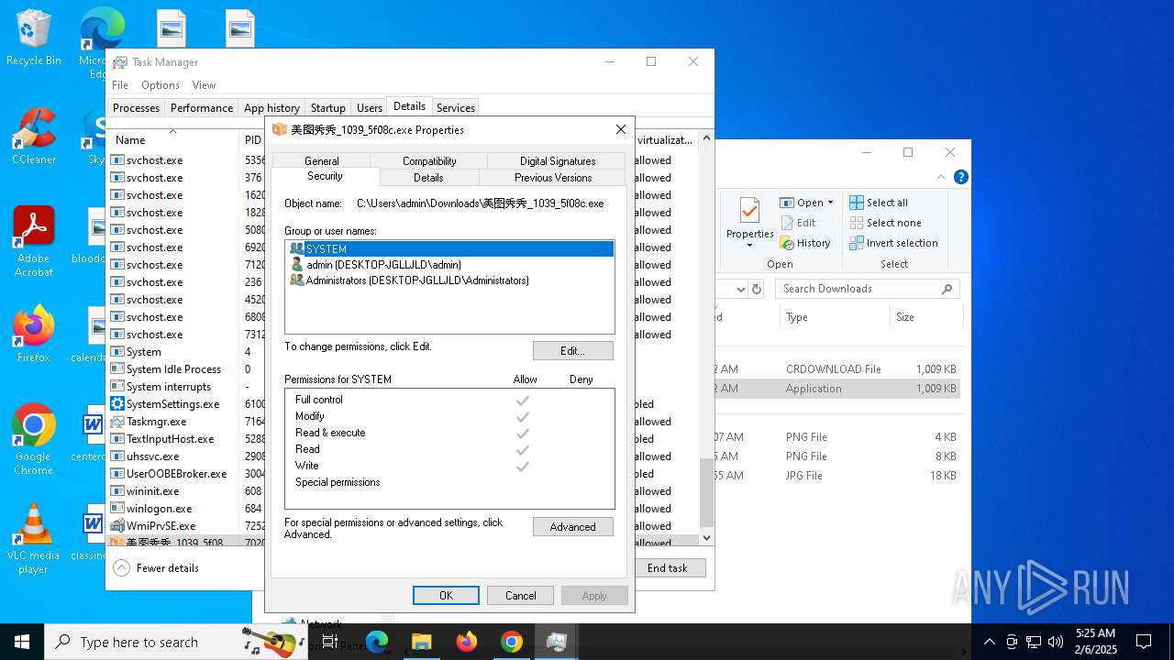The image size is (1174, 660).
Task: Open VLC media player desktop shortcut
Action: [x=33, y=538]
